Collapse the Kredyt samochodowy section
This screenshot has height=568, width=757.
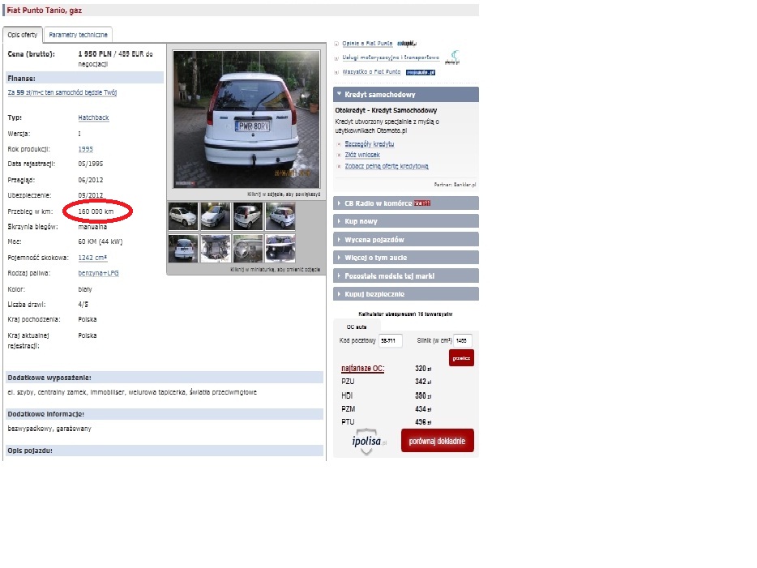(406, 95)
